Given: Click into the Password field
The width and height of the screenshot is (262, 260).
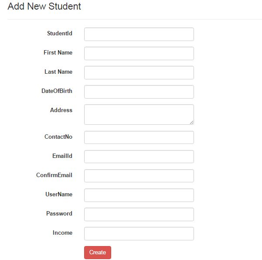Looking at the screenshot, I should pos(139,214).
